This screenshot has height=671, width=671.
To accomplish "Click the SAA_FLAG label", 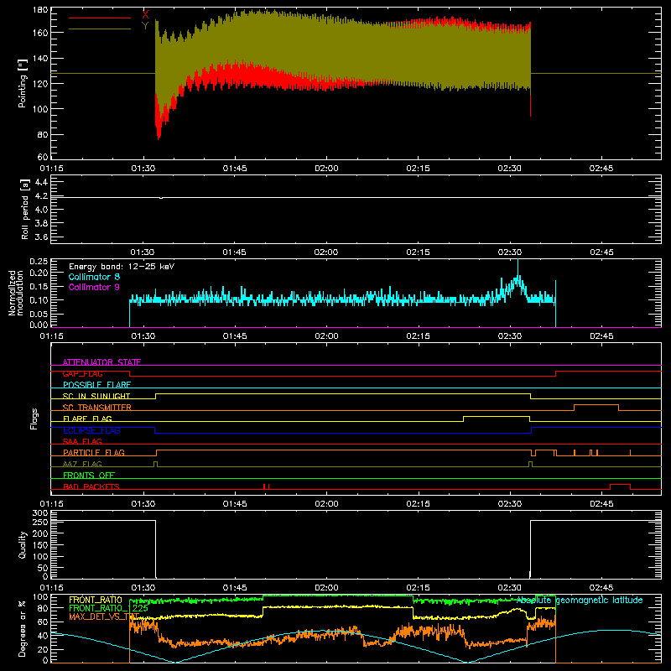I will click(x=82, y=441).
